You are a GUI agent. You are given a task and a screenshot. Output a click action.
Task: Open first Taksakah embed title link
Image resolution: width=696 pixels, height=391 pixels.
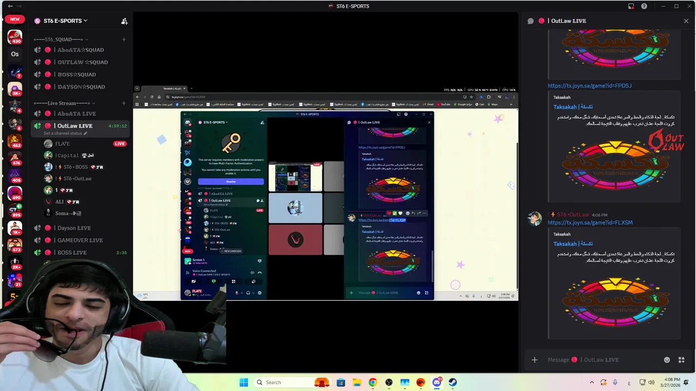[x=573, y=107]
